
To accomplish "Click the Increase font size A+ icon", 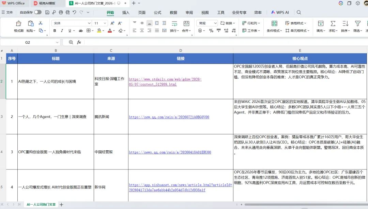I will [112, 23].
